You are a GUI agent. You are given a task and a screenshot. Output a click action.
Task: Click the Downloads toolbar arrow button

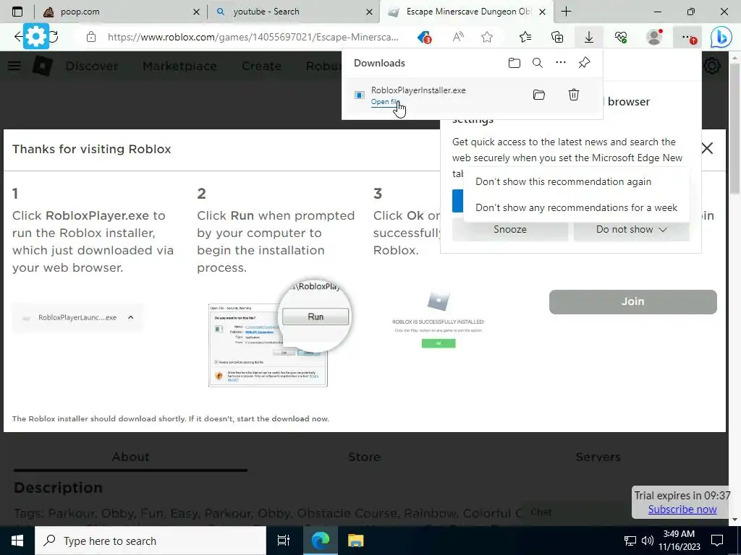pos(589,38)
